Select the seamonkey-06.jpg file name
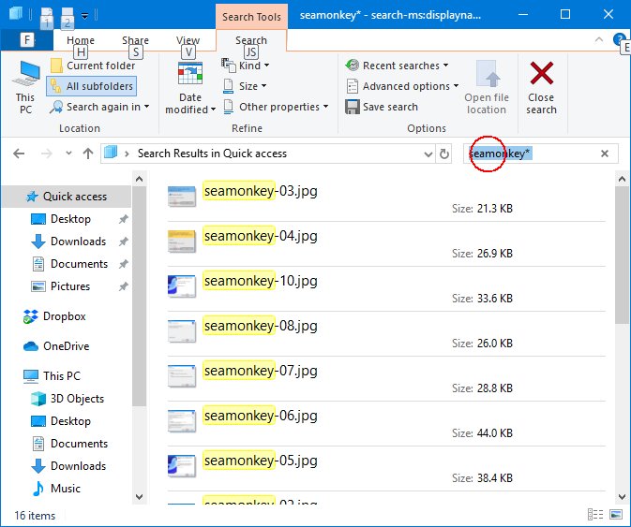Image resolution: width=631 pixels, height=527 pixels. [261, 416]
